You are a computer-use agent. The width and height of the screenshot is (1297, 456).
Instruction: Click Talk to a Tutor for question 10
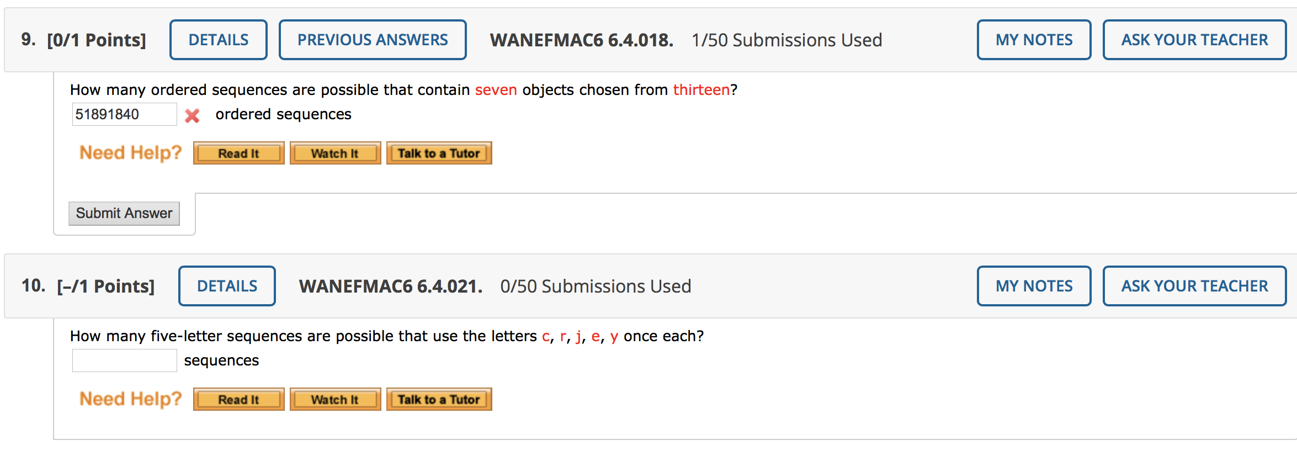pos(439,400)
